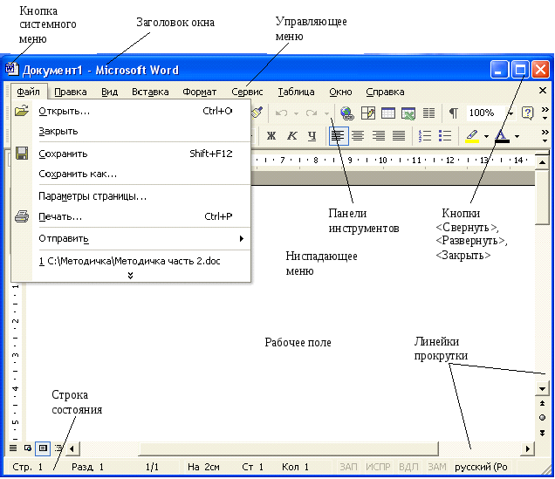Expand full File menu with double chevron

coord(130,275)
